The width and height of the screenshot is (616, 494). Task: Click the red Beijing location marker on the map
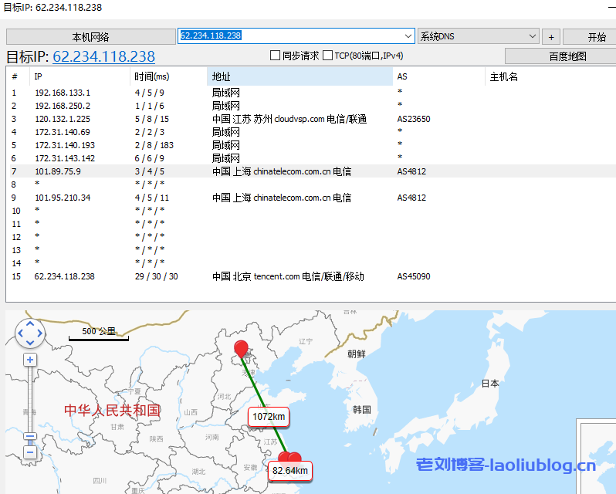tap(242, 349)
